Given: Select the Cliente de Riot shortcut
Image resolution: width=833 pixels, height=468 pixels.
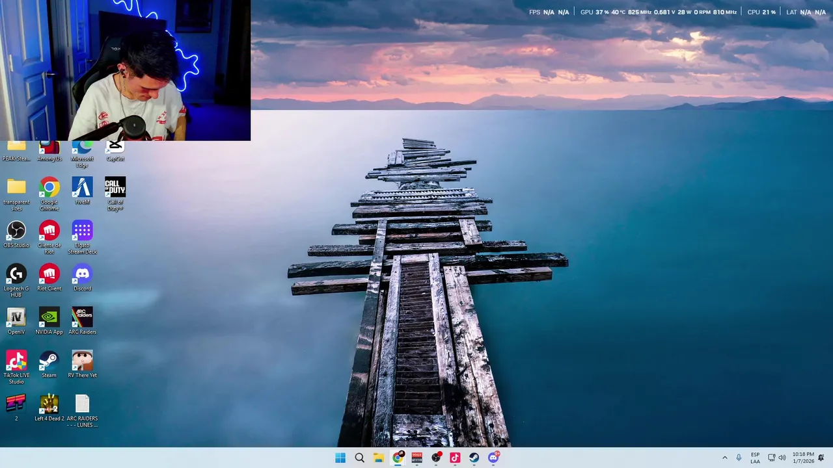Looking at the screenshot, I should pos(49,237).
